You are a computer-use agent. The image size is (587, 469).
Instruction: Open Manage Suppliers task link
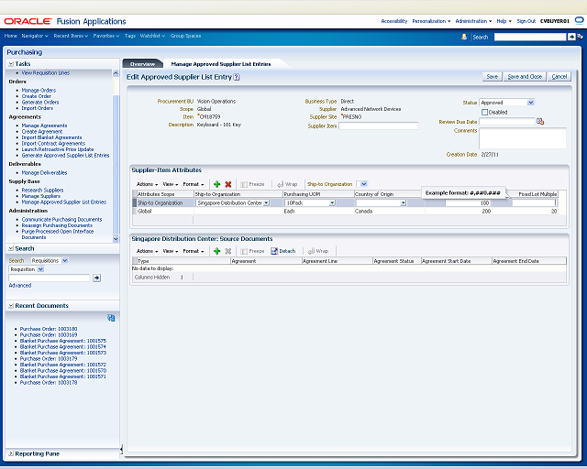point(40,196)
